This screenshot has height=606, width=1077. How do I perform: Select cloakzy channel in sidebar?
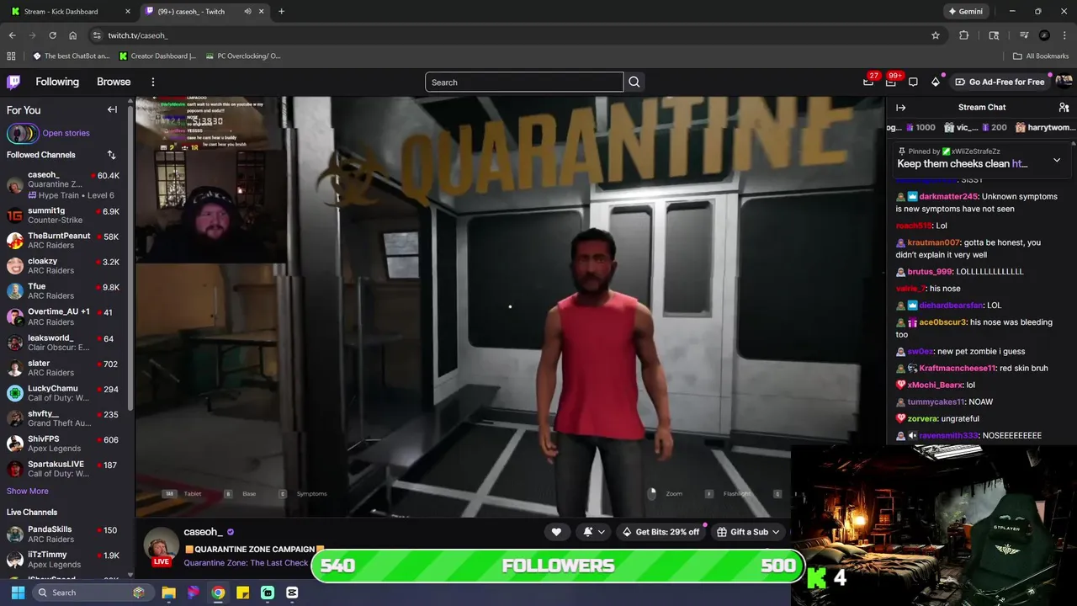(x=63, y=266)
